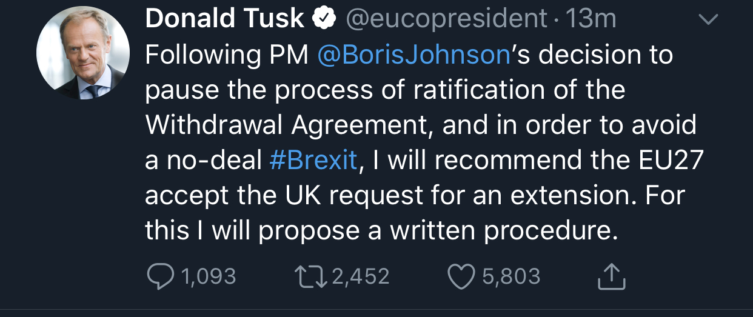
Task: Open the #Brexit hashtag link
Action: coord(313,161)
